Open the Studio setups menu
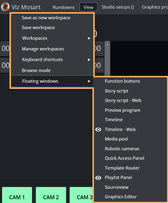 click(x=118, y=7)
